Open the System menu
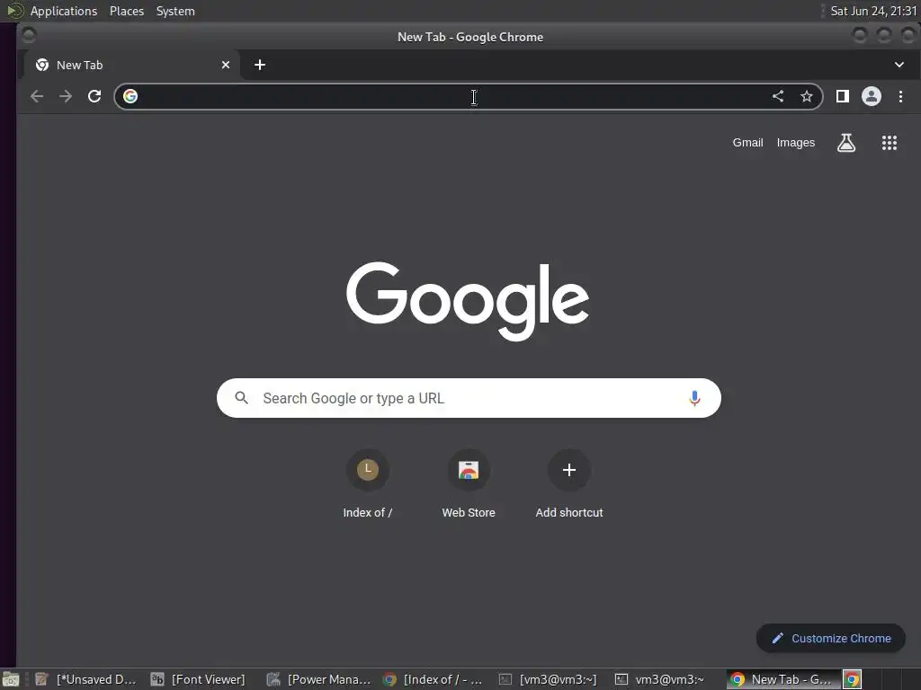921x690 pixels. click(x=175, y=11)
